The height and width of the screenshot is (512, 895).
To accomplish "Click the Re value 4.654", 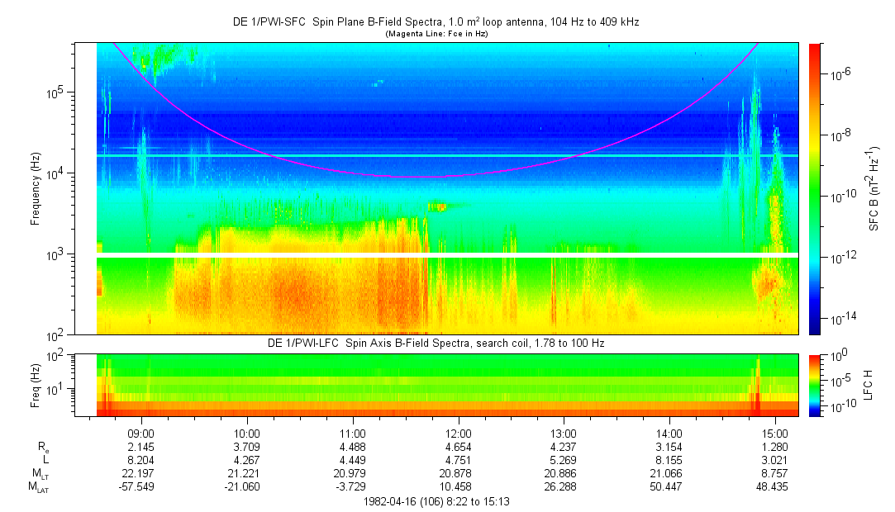I will [458, 447].
